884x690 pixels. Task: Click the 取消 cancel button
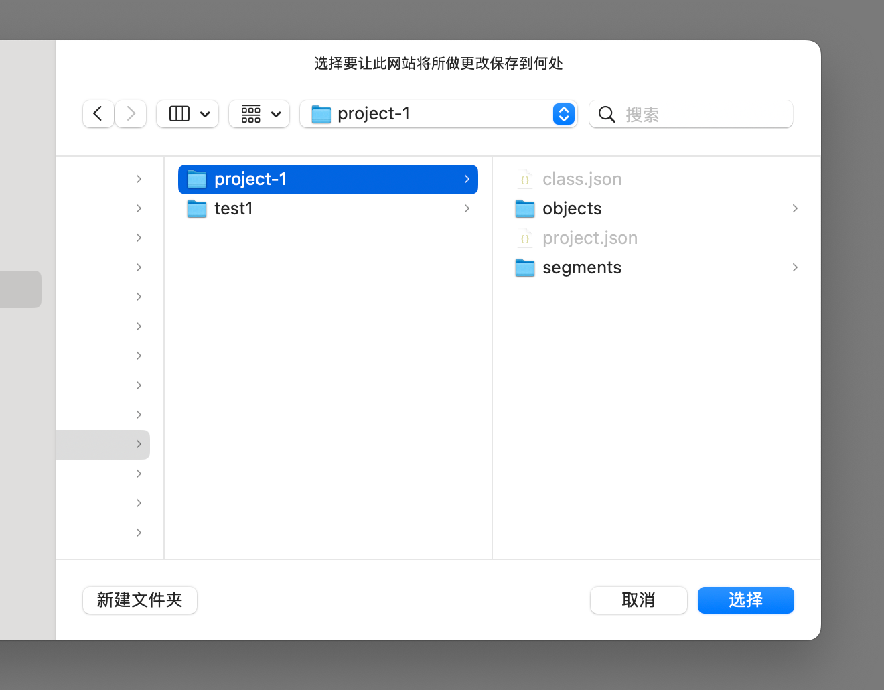[x=638, y=600]
